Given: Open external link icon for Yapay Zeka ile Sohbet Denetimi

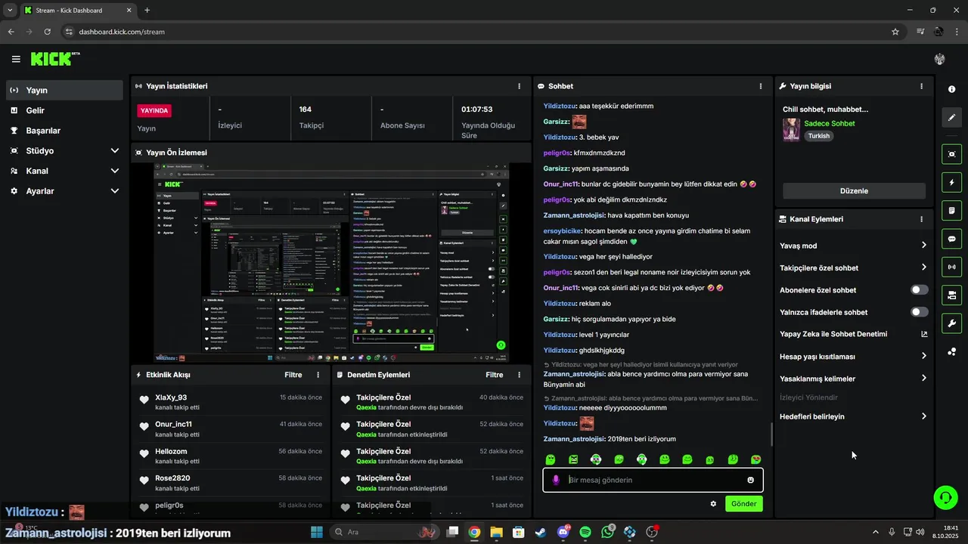Looking at the screenshot, I should tap(923, 334).
